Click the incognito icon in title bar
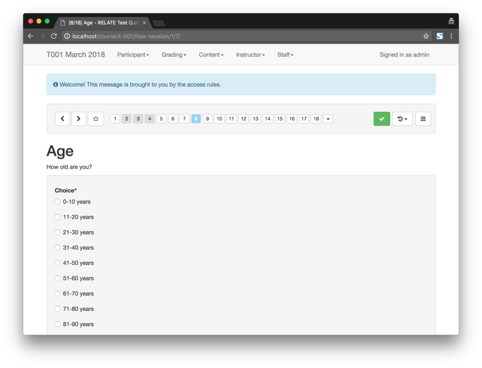Viewport: 482px width, 368px height. pos(451,21)
